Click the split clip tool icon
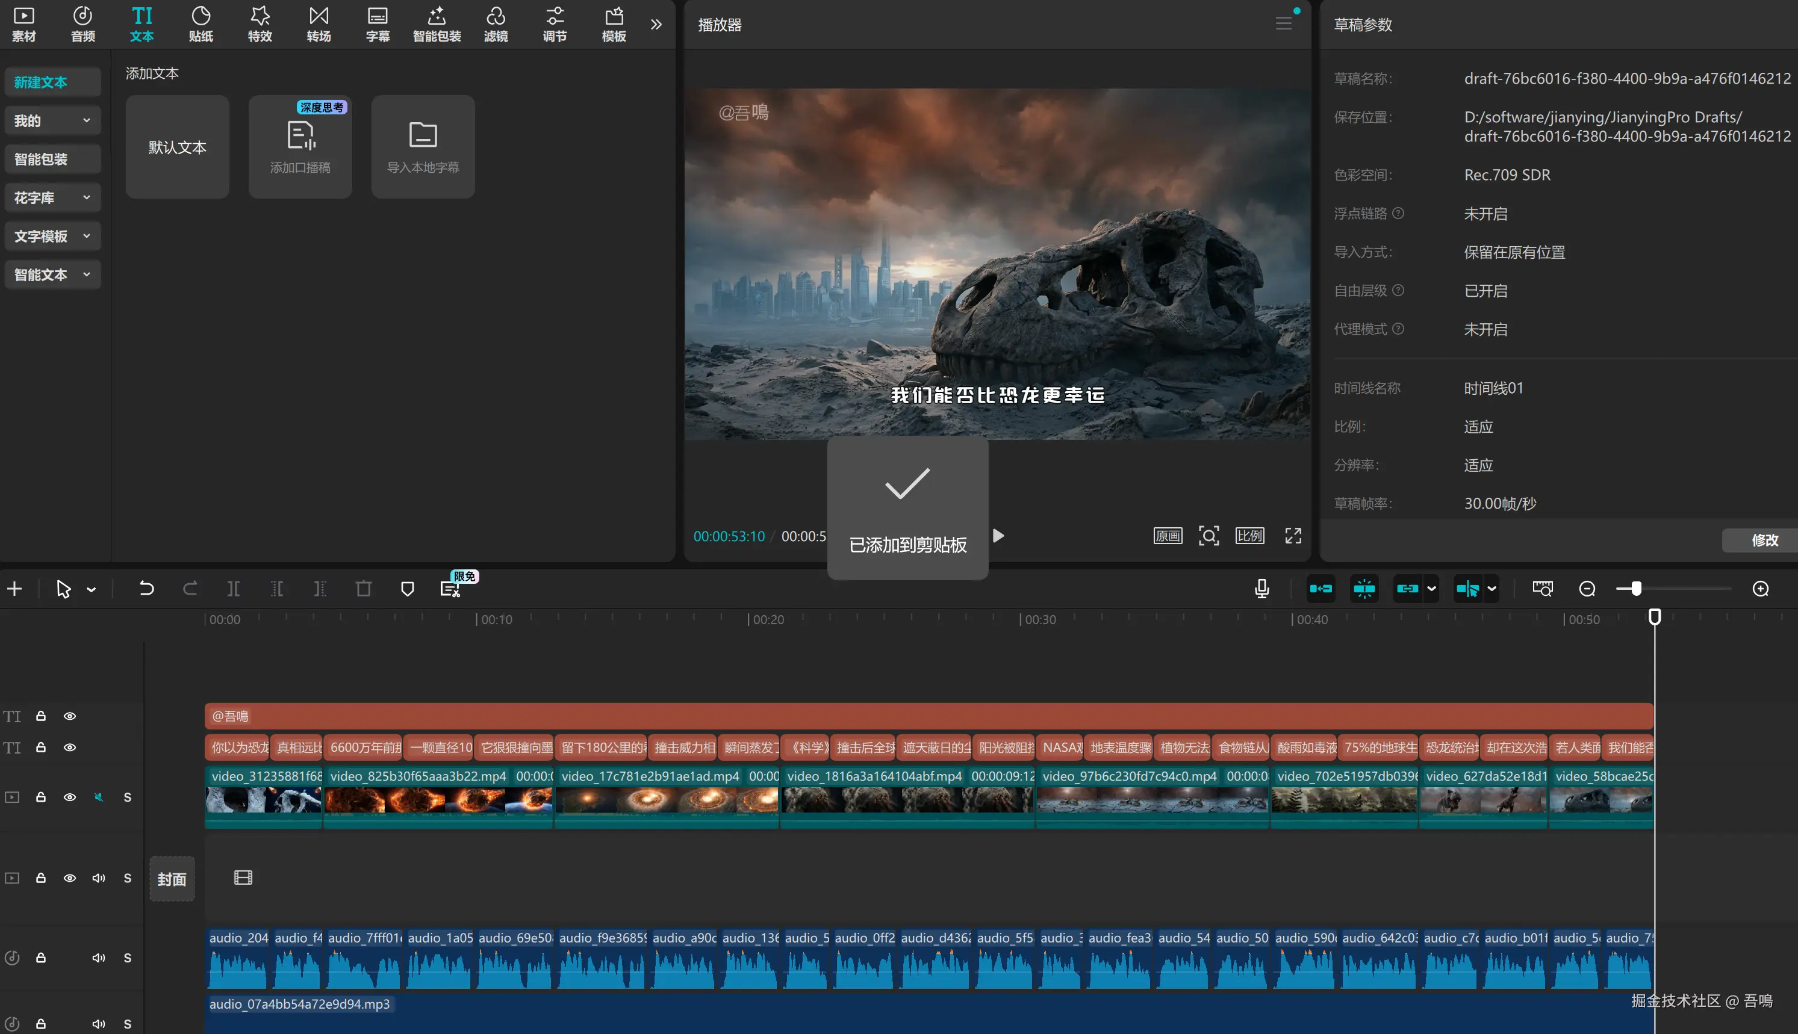The height and width of the screenshot is (1034, 1798). point(233,589)
